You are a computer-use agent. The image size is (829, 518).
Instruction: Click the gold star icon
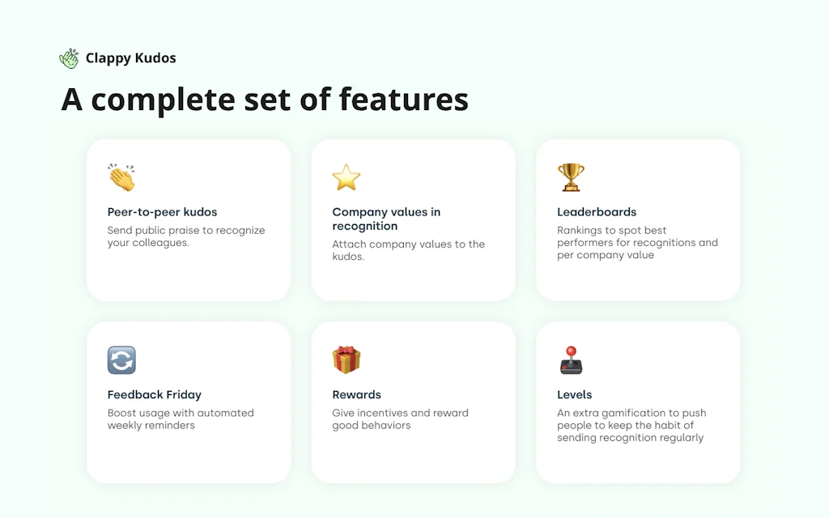346,177
